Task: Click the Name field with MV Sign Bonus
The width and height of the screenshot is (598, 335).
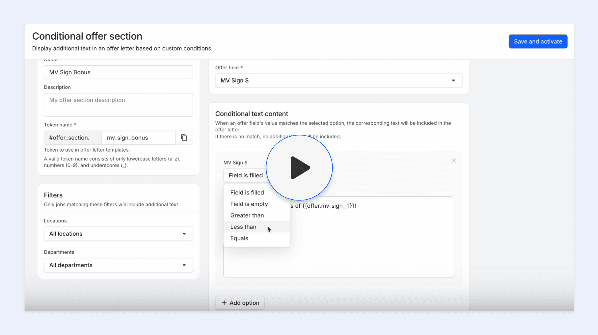Action: pos(118,72)
